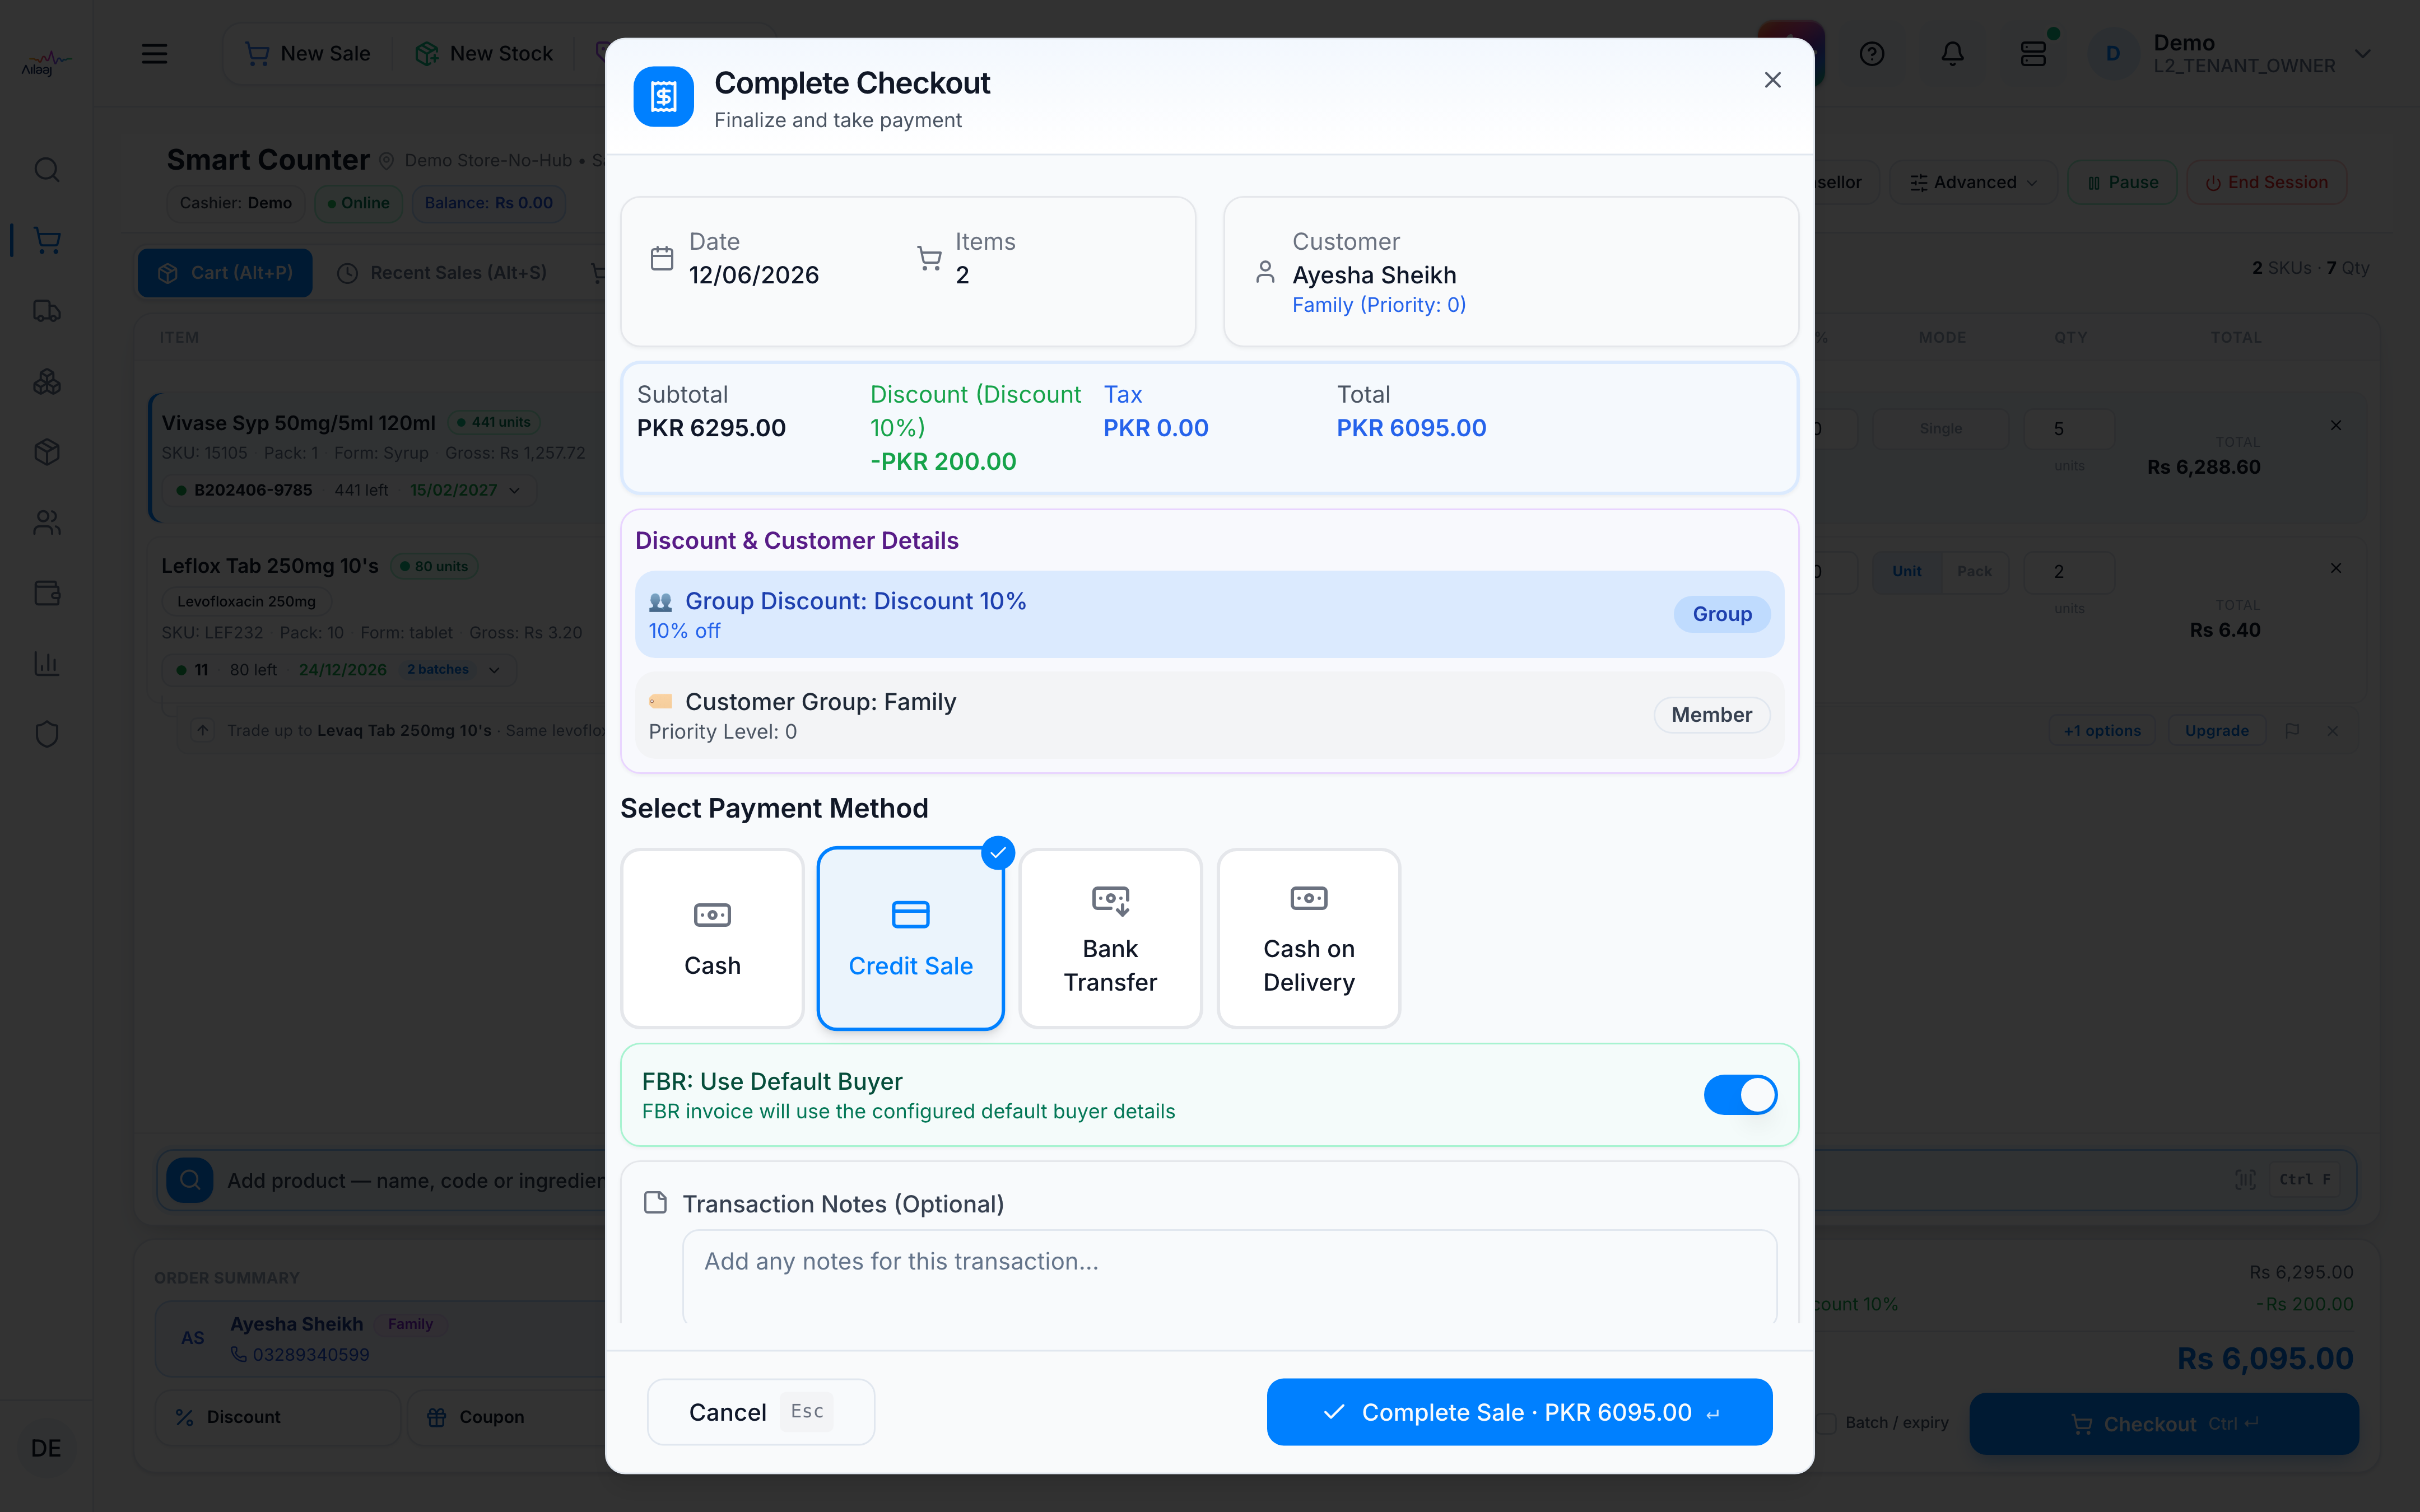This screenshot has height=1512, width=2420.
Task: Select Pack mode for Leflox Tab
Action: (x=1974, y=571)
